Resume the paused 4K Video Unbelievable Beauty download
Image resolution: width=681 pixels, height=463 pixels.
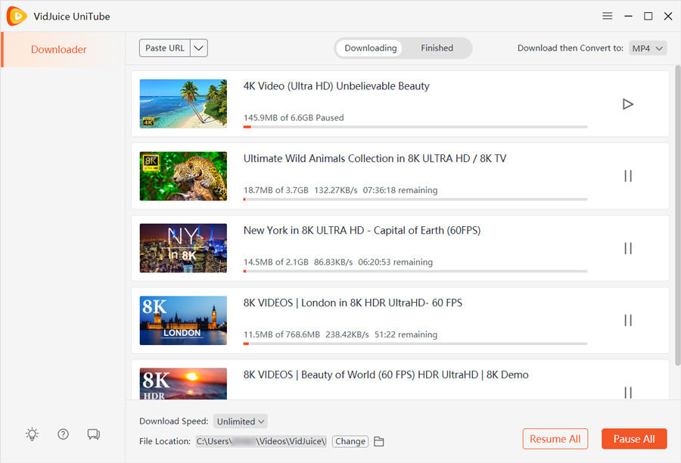point(627,104)
